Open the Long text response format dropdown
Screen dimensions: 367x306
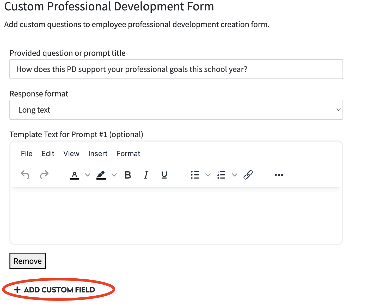(176, 110)
